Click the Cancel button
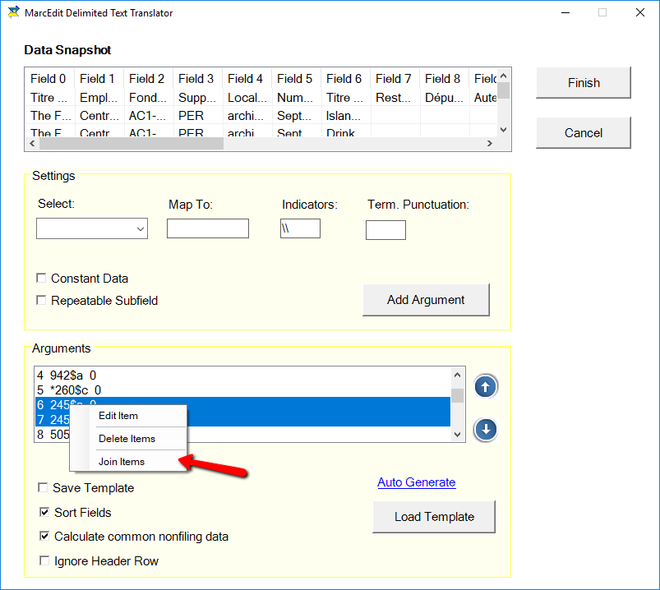This screenshot has width=660, height=590. click(584, 133)
